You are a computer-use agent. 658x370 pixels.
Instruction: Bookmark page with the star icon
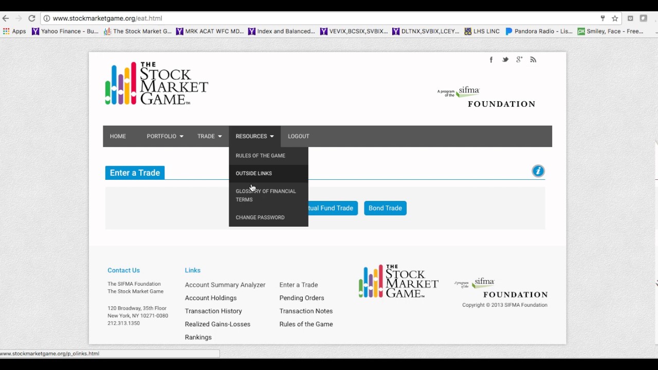[x=615, y=18]
